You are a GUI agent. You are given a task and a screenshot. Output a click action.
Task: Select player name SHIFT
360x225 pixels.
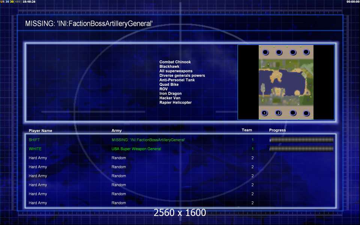(x=34, y=140)
